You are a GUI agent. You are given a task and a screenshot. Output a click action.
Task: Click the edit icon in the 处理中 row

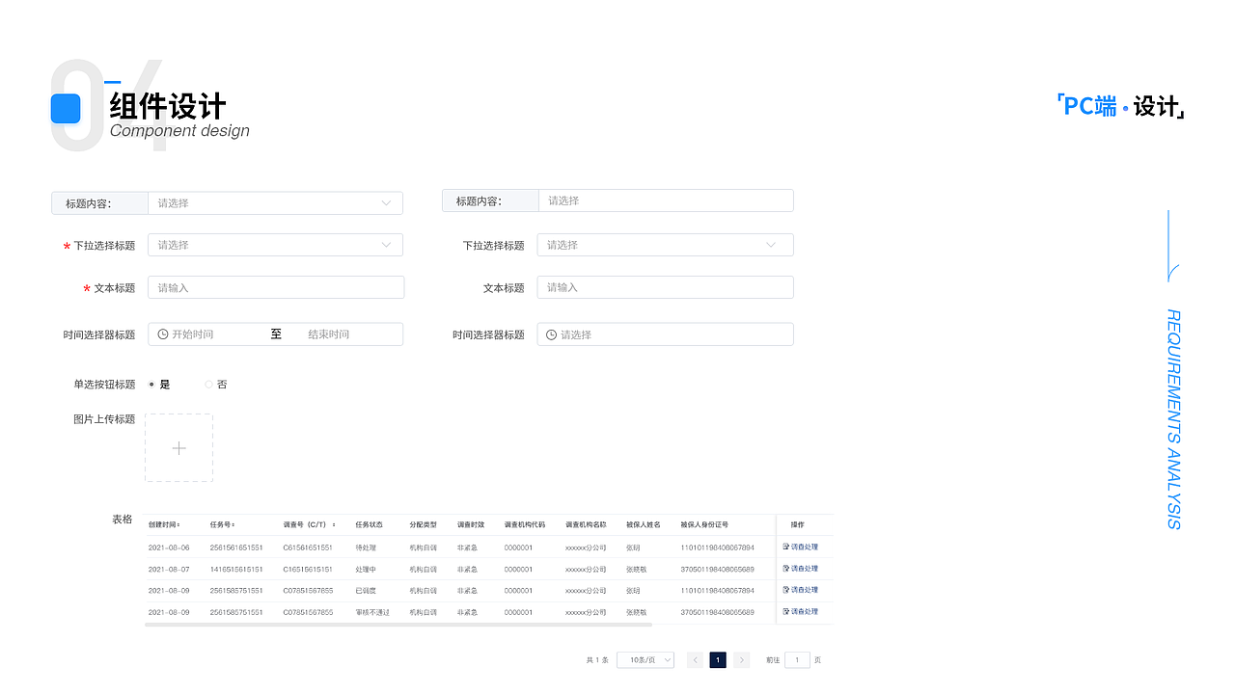coord(786,569)
